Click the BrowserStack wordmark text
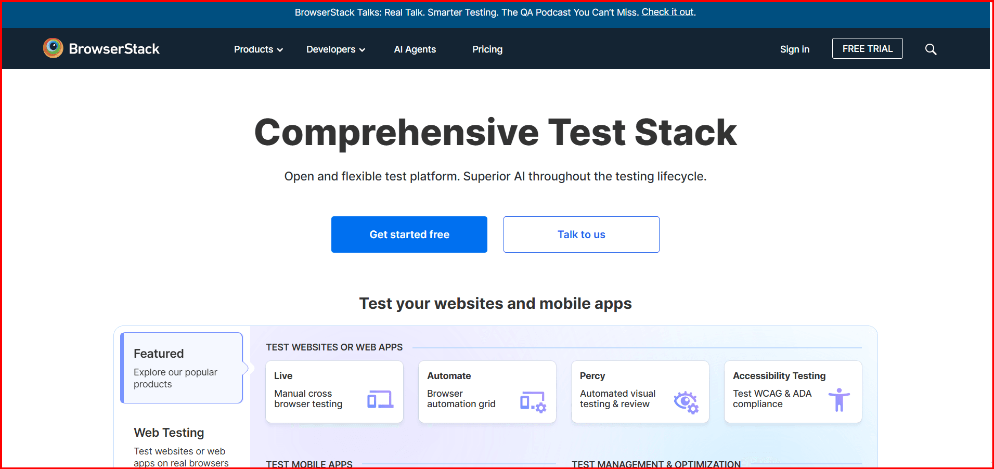The image size is (994, 469). pyautogui.click(x=114, y=49)
